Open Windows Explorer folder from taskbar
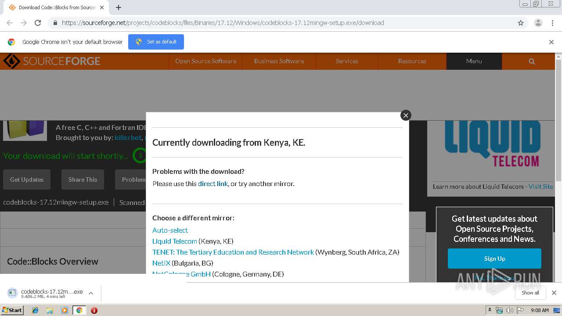 point(50,310)
